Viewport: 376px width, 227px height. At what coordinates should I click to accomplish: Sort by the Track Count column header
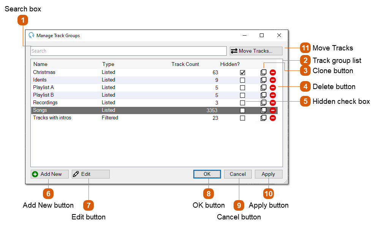click(x=185, y=64)
